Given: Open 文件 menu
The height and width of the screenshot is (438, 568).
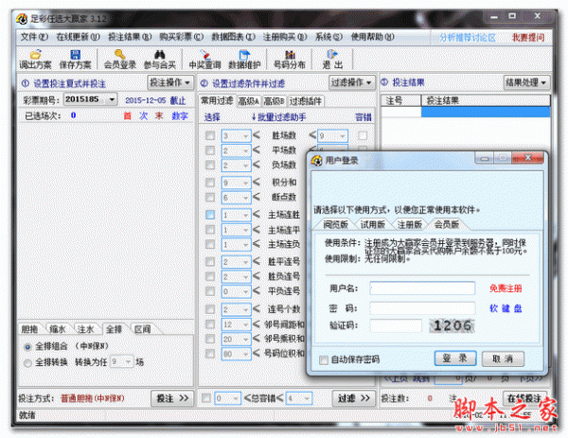Looking at the screenshot, I should click(x=34, y=37).
